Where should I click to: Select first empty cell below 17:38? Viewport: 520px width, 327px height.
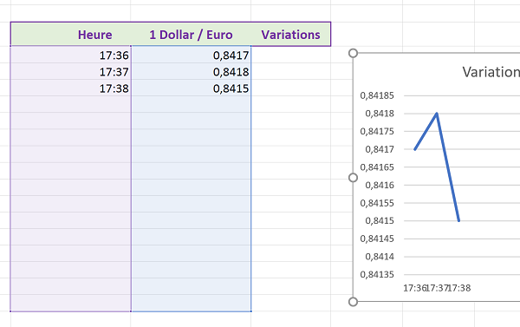click(x=71, y=105)
